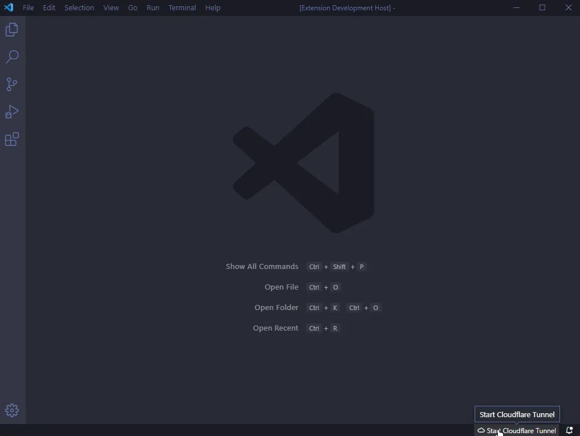Open the Help menu

[213, 7]
